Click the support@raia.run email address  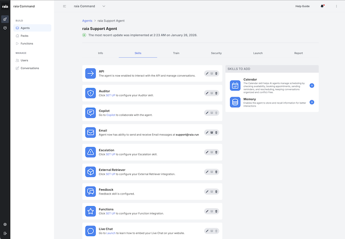(x=187, y=135)
